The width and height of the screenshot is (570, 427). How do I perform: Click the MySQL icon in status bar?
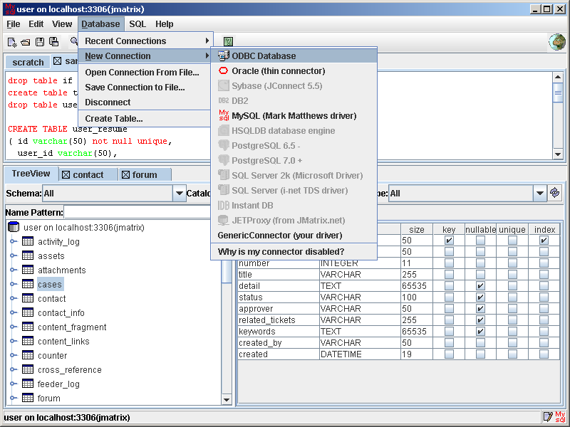coord(560,416)
